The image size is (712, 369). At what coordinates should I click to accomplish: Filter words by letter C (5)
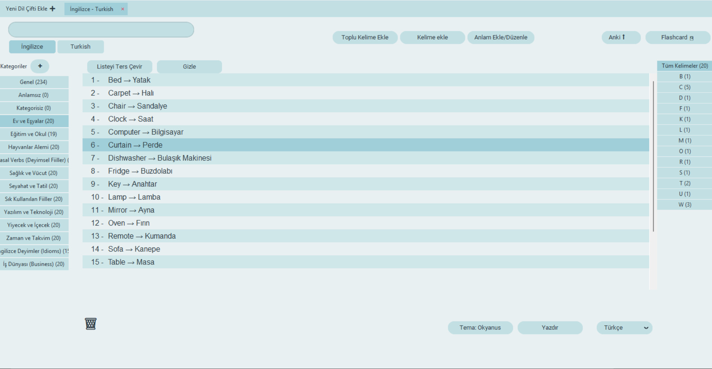coord(684,87)
